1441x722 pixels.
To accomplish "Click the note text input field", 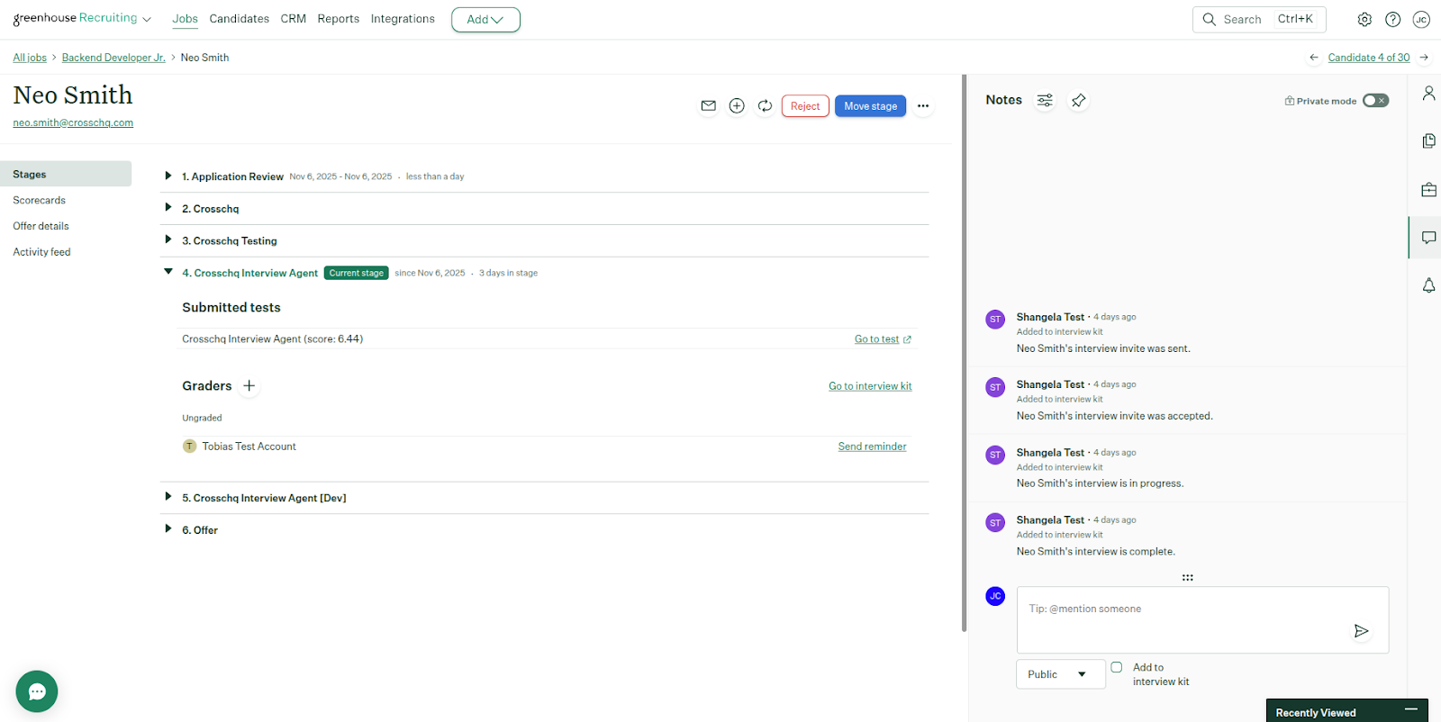I will 1180,618.
